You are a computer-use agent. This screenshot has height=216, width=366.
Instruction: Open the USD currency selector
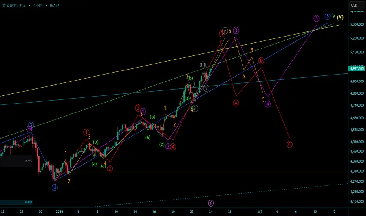[357, 5]
